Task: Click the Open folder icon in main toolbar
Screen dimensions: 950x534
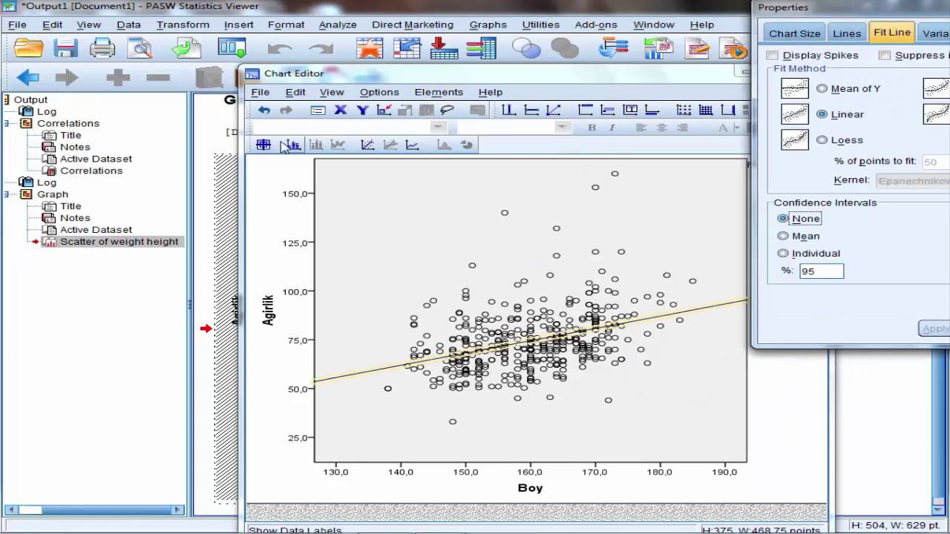Action: click(x=29, y=50)
